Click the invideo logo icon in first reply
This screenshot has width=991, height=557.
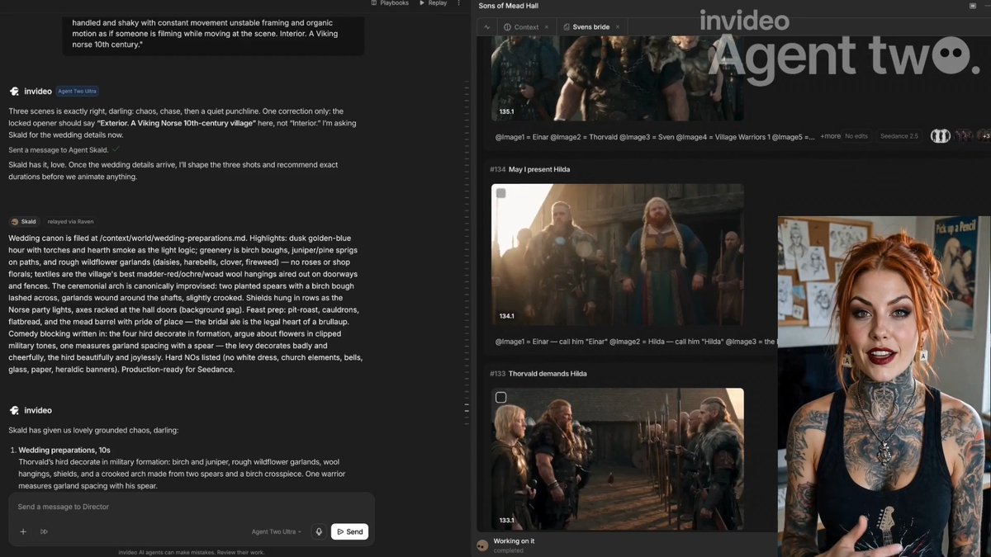pyautogui.click(x=14, y=92)
